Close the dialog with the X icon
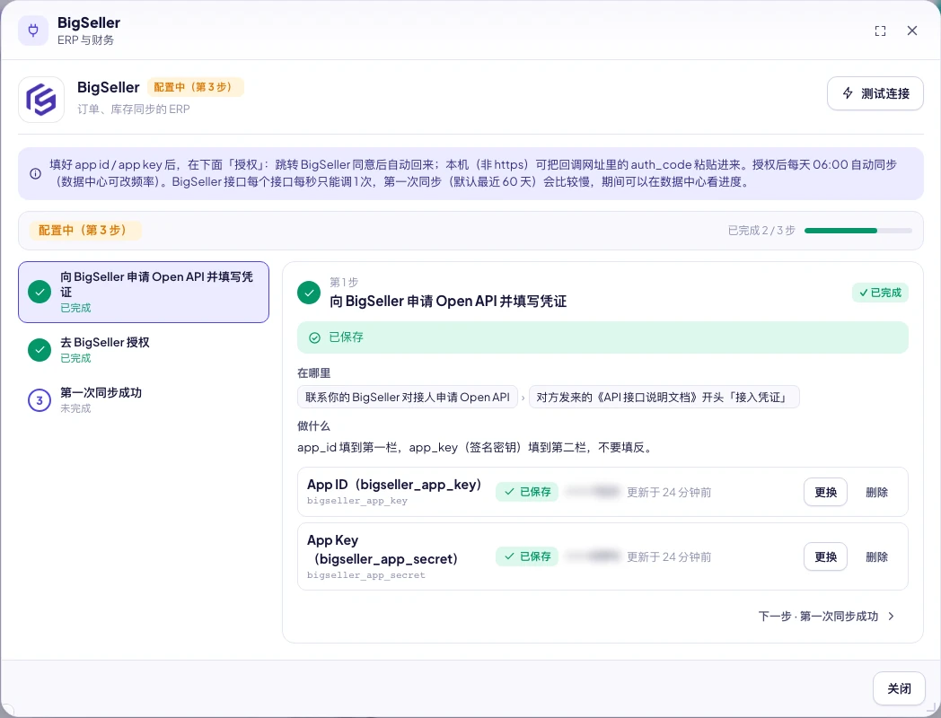The image size is (941, 718). [x=912, y=31]
